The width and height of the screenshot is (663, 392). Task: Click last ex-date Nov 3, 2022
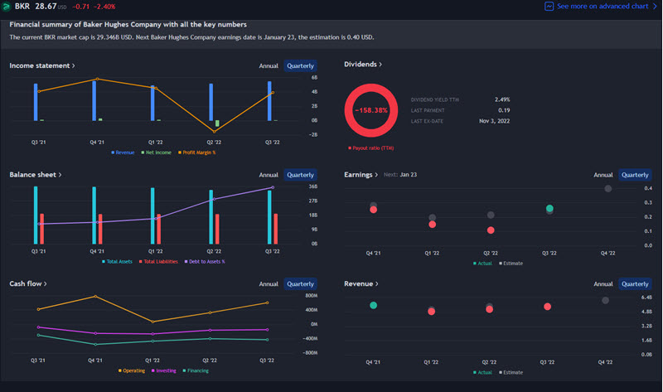[x=494, y=121]
